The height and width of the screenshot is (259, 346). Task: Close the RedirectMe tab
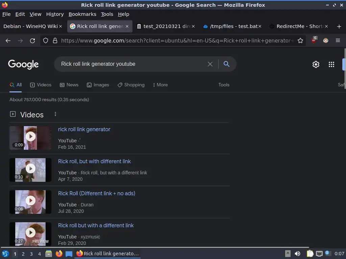click(x=326, y=26)
